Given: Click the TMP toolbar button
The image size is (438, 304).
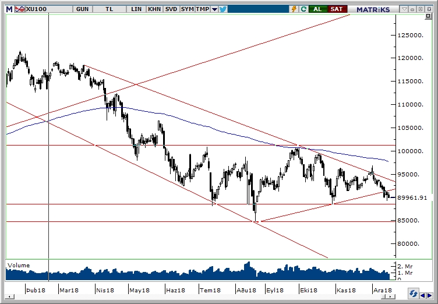Looking at the screenshot, I should pos(203,9).
